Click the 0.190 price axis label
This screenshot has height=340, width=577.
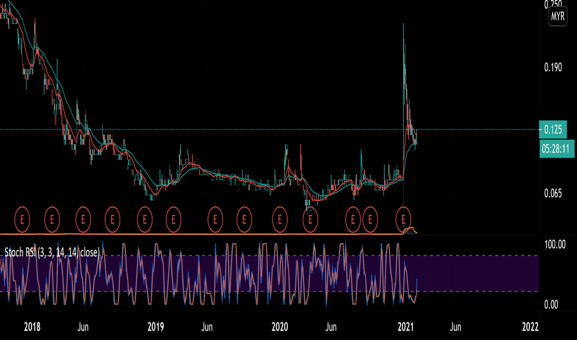pyautogui.click(x=553, y=67)
